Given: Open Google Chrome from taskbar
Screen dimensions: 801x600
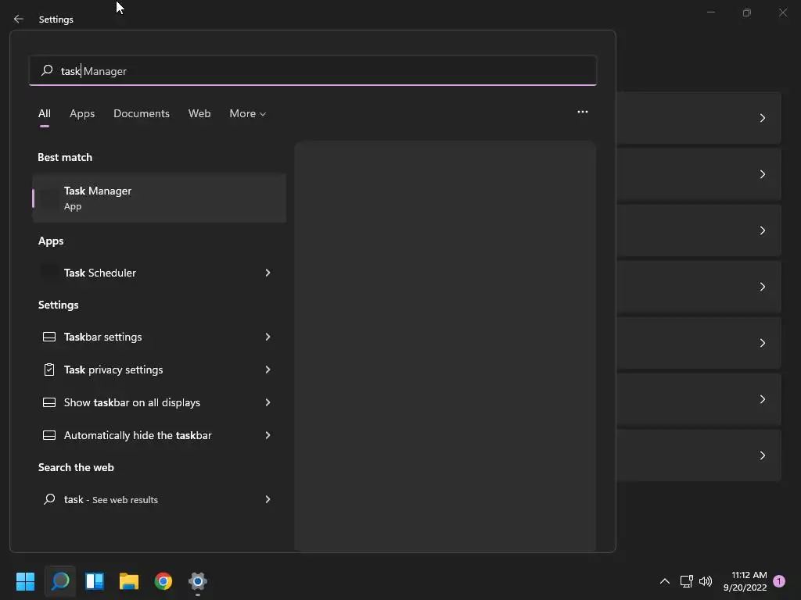Looking at the screenshot, I should click(x=163, y=581).
